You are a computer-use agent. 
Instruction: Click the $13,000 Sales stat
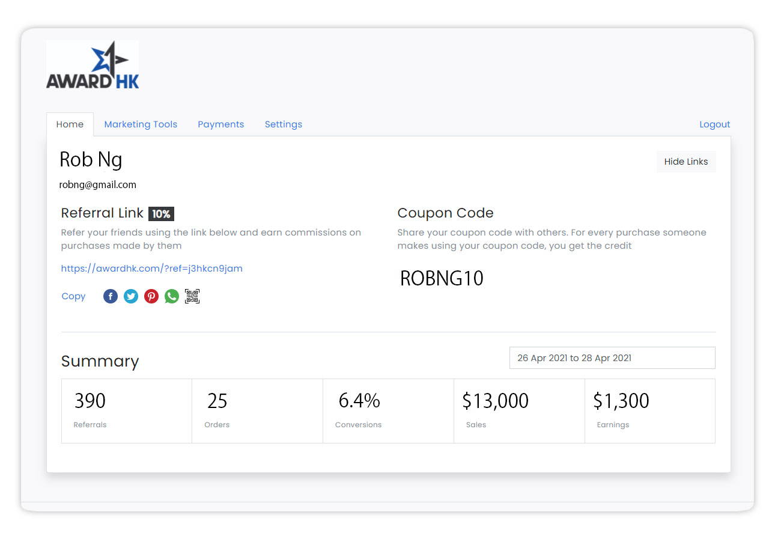point(520,411)
